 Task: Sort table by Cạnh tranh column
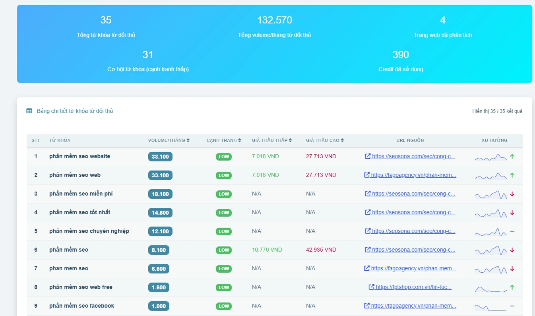(x=224, y=140)
